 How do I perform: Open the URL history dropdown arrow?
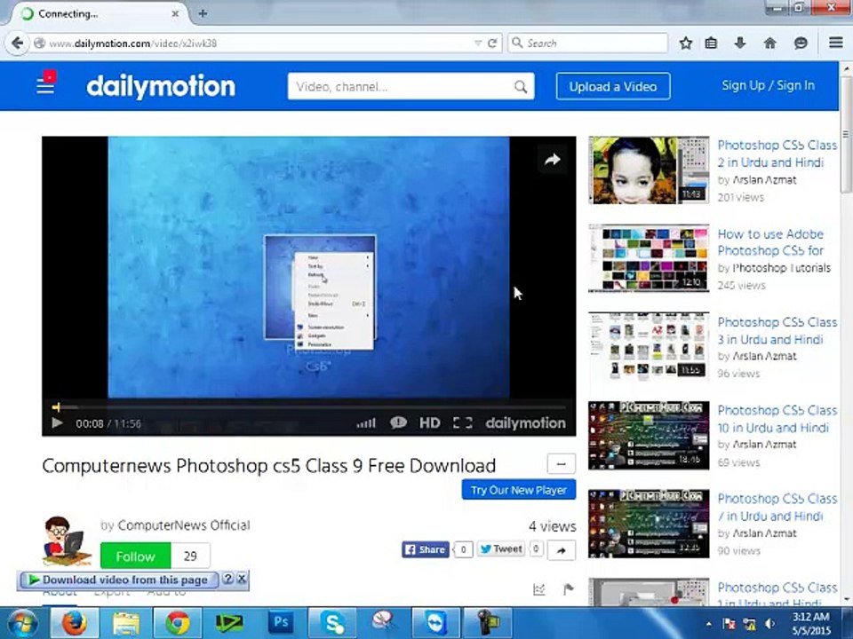click(478, 43)
